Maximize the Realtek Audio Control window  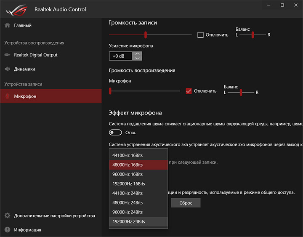(x=282, y=5)
